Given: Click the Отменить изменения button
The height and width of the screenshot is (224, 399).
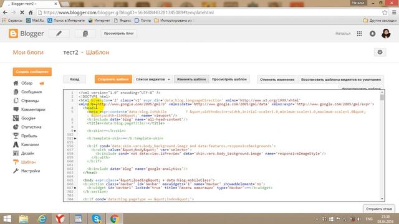Looking at the screenshot, I should click(x=277, y=80).
